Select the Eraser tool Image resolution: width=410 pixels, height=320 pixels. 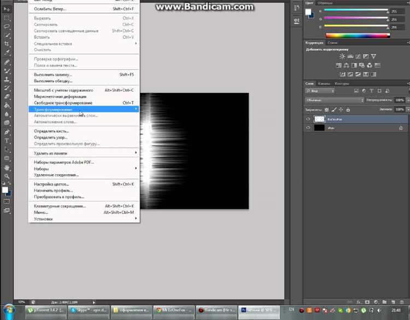pos(7,97)
